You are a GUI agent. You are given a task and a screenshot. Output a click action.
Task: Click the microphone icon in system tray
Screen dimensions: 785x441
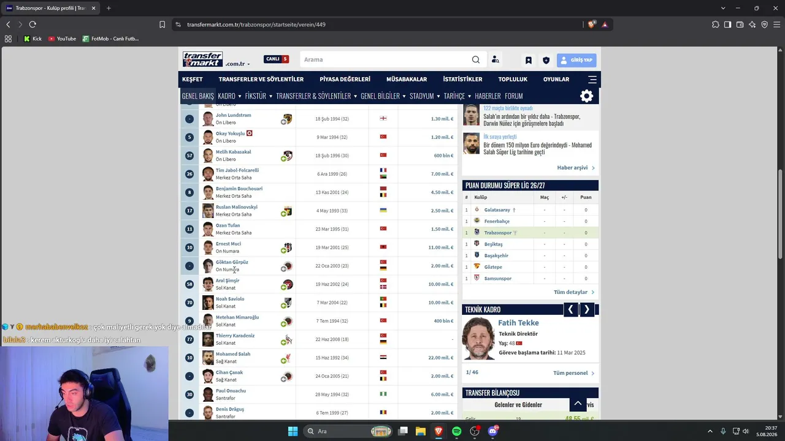(723, 431)
